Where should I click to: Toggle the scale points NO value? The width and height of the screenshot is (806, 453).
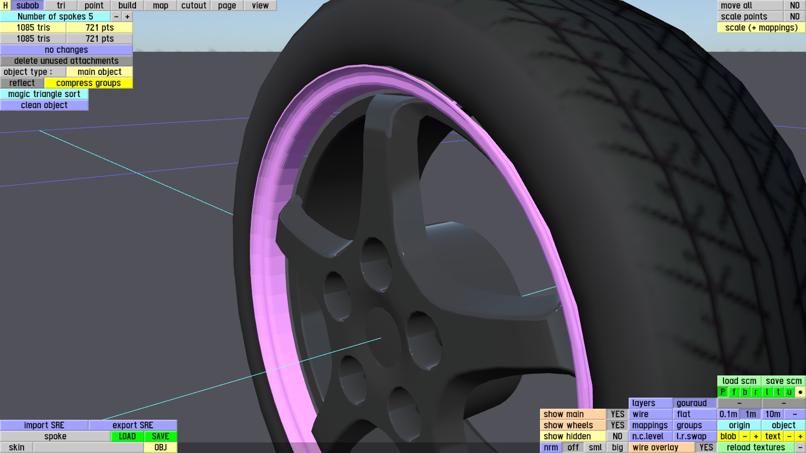pyautogui.click(x=795, y=17)
